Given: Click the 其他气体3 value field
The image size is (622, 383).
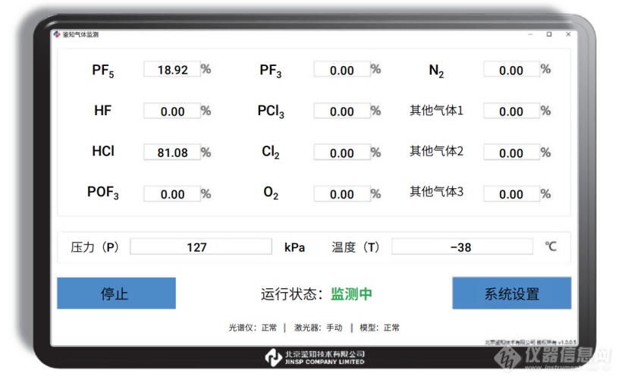Looking at the screenshot, I should [x=510, y=194].
